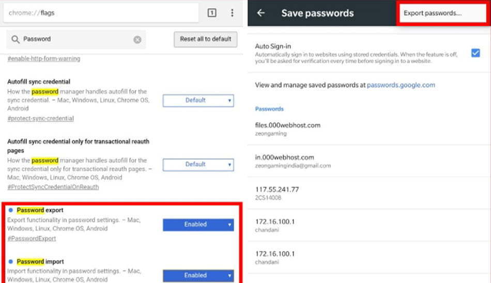491x283 pixels.
Task: Click blue dot beside Password import
Action: coord(11,261)
